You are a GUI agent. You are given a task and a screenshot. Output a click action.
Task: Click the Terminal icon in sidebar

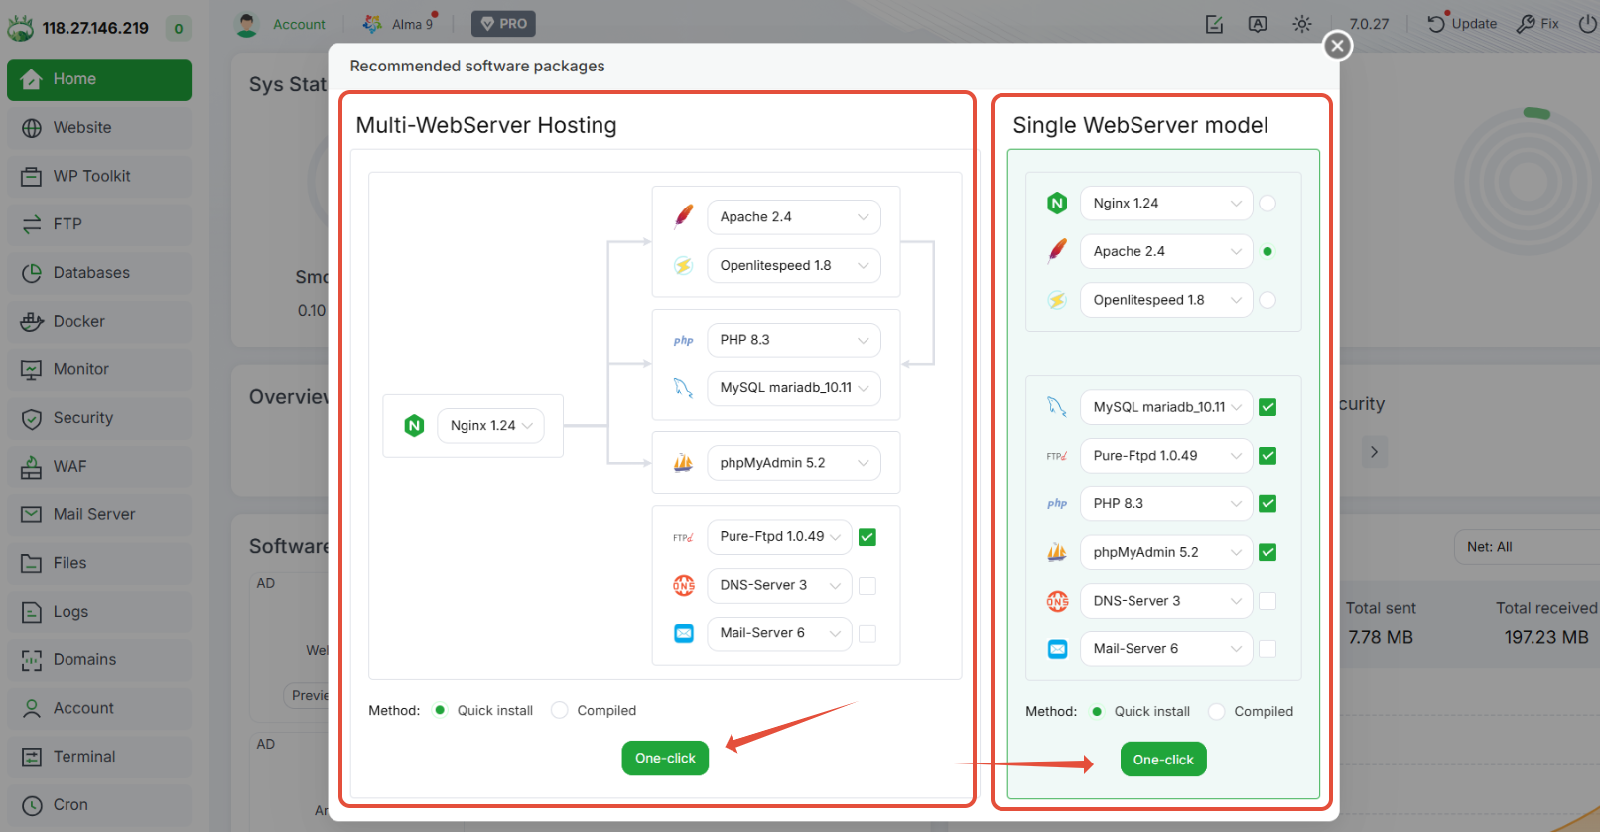pos(32,757)
